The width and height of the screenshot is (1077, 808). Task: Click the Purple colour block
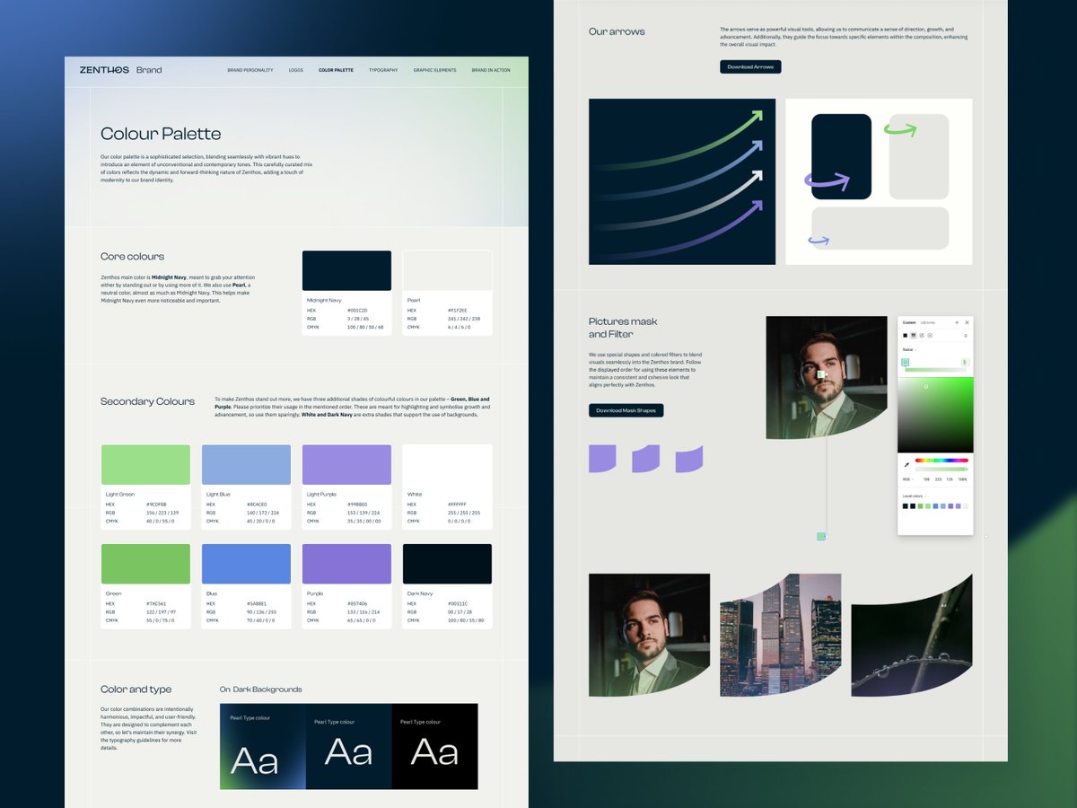tap(346, 564)
